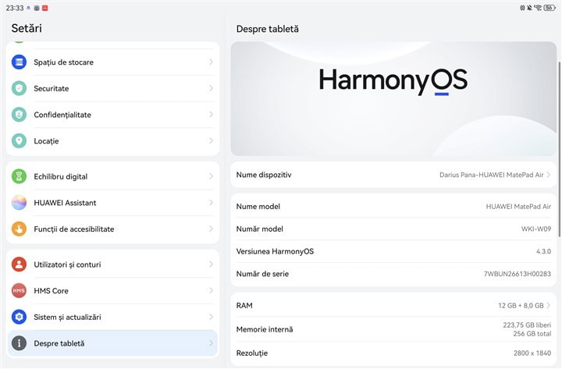The height and width of the screenshot is (369, 562).
Task: Select HMS Core menu entry
Action: click(112, 290)
